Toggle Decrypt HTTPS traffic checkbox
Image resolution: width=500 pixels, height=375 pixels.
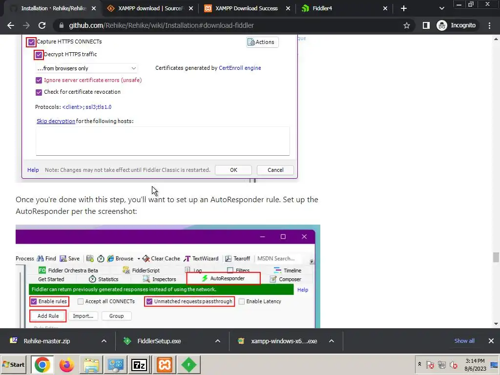click(39, 55)
